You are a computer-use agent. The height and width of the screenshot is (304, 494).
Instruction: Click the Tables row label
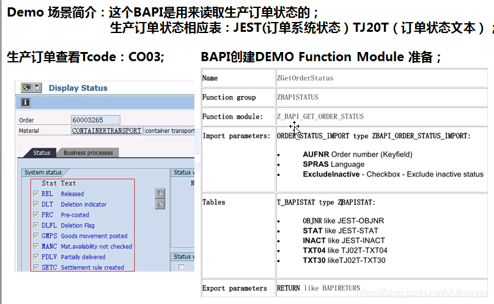[x=213, y=202]
